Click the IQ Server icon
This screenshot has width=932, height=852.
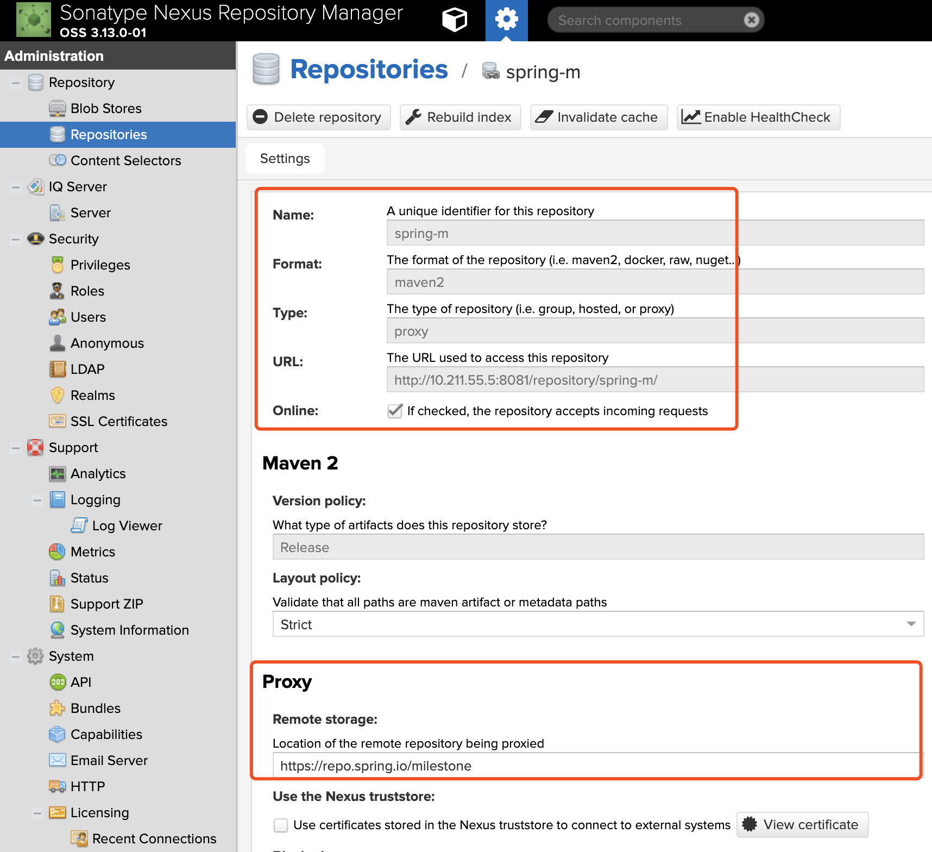pyautogui.click(x=35, y=187)
